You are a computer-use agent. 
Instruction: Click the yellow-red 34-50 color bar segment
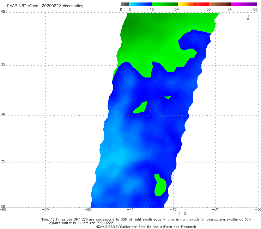[193, 4]
